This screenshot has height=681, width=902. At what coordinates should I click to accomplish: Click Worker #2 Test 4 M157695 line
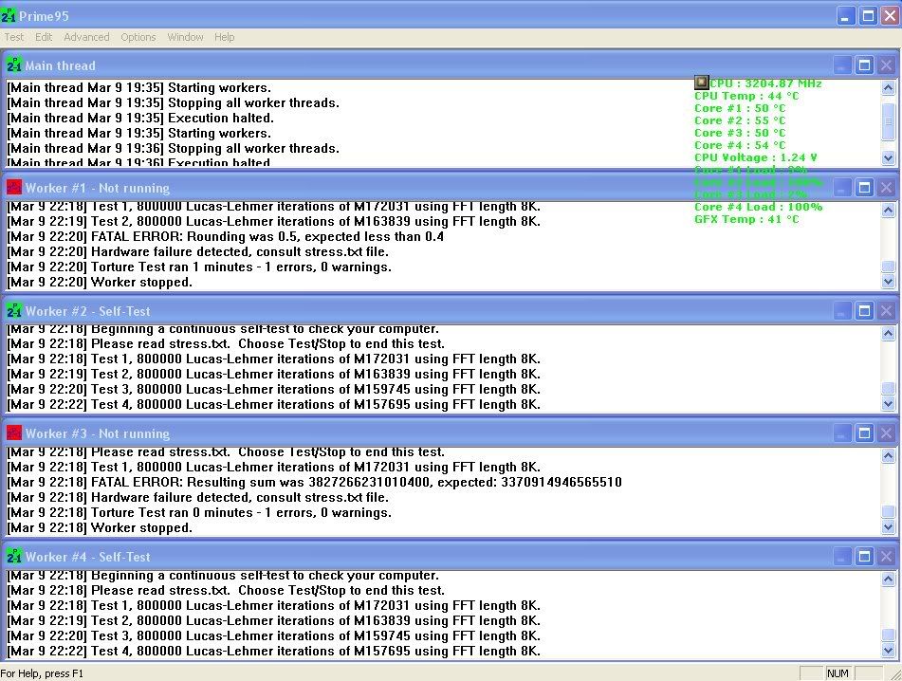coord(273,404)
